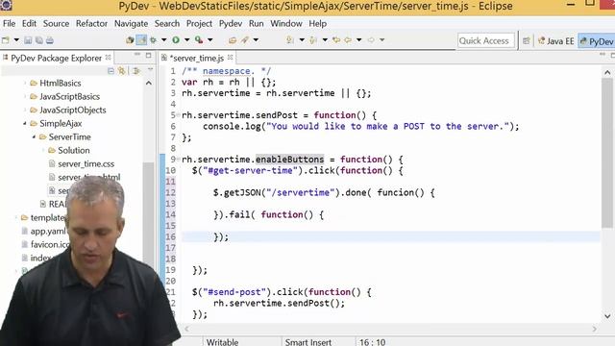Click the Forward navigation arrow icon
This screenshot has height=346, width=615.
click(371, 40)
